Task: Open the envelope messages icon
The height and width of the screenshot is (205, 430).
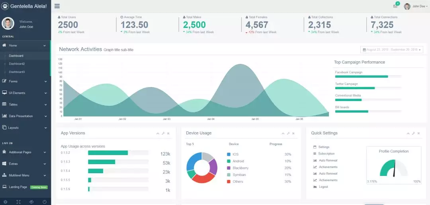Action: 395,6
